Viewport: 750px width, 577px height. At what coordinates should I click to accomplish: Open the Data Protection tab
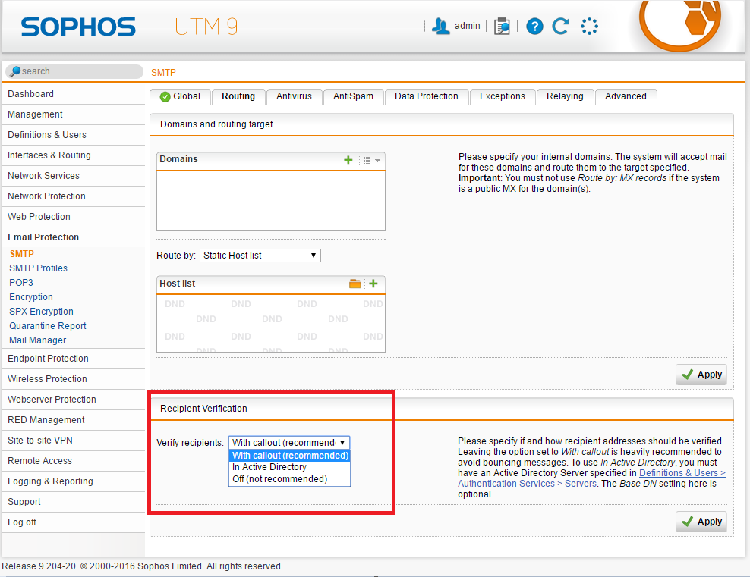[427, 96]
